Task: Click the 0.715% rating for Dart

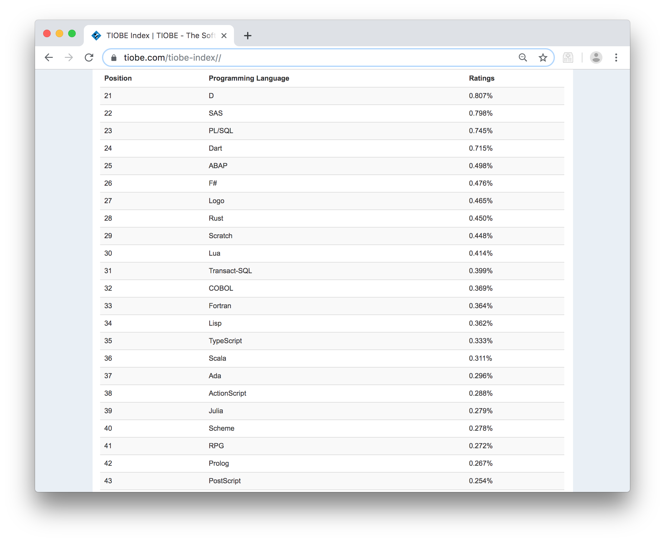Action: pyautogui.click(x=481, y=148)
